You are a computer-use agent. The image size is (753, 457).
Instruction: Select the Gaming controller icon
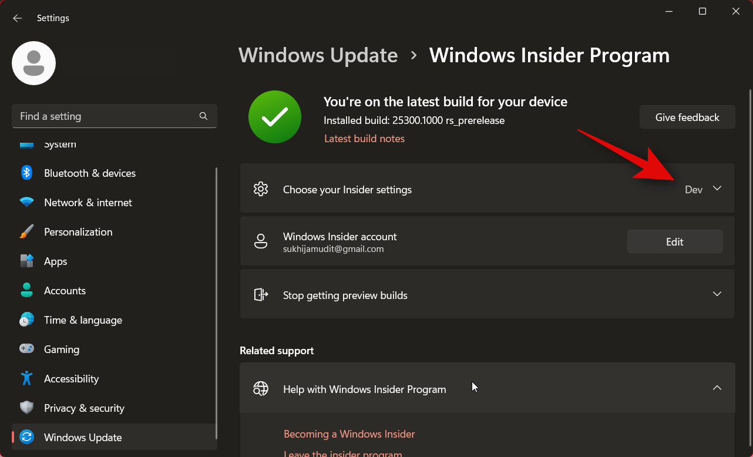coord(26,349)
